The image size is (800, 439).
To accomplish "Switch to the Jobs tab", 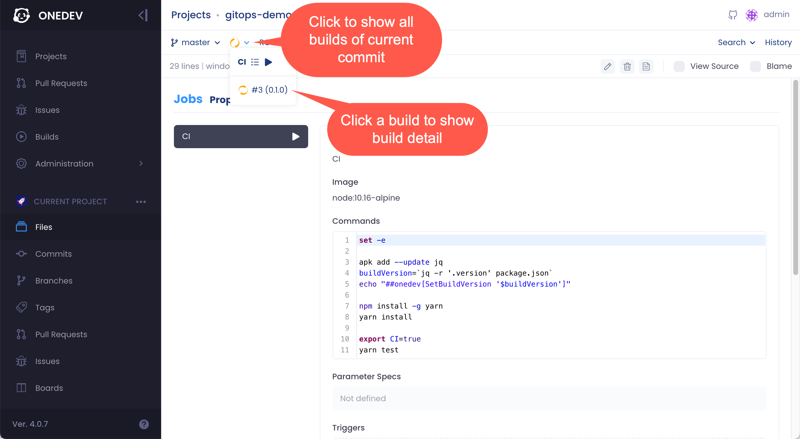I will pyautogui.click(x=188, y=99).
